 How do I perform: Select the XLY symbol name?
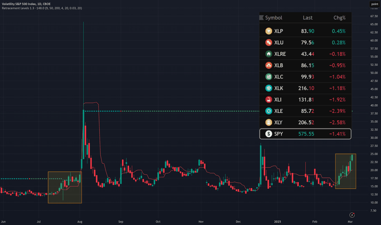pyautogui.click(x=278, y=123)
